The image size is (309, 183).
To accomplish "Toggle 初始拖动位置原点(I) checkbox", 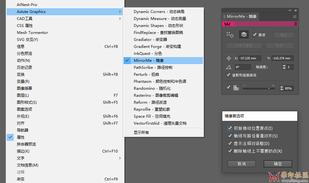I will [230, 128].
